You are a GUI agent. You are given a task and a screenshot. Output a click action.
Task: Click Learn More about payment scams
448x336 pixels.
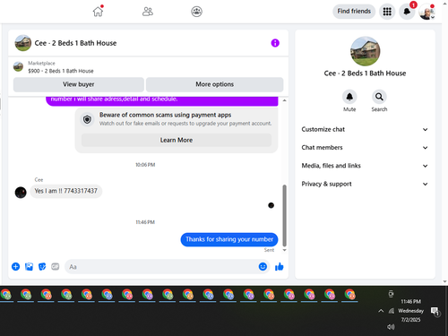point(177,140)
